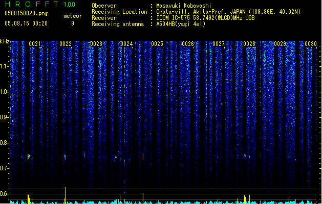
Task: Click the 0.8 frequency axis label
Action: pos(4,143)
